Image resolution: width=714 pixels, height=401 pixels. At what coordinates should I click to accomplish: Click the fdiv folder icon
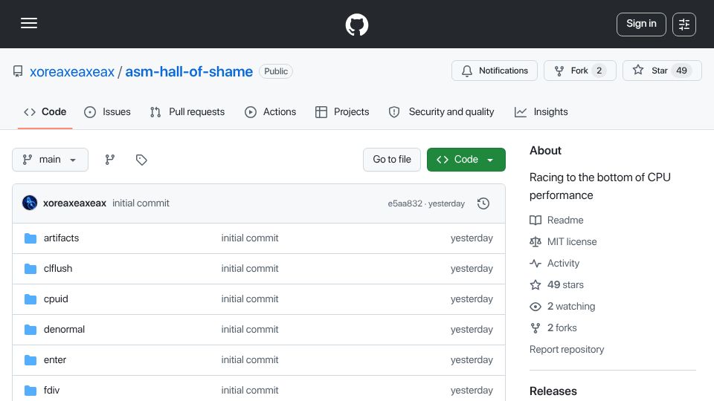(x=30, y=391)
